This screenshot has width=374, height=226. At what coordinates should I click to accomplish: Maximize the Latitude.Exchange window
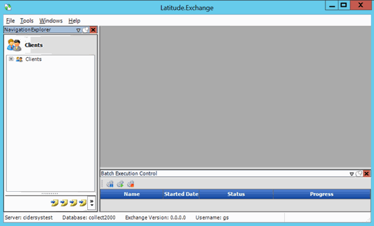344,6
